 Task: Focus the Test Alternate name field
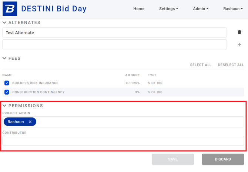(x=114, y=32)
